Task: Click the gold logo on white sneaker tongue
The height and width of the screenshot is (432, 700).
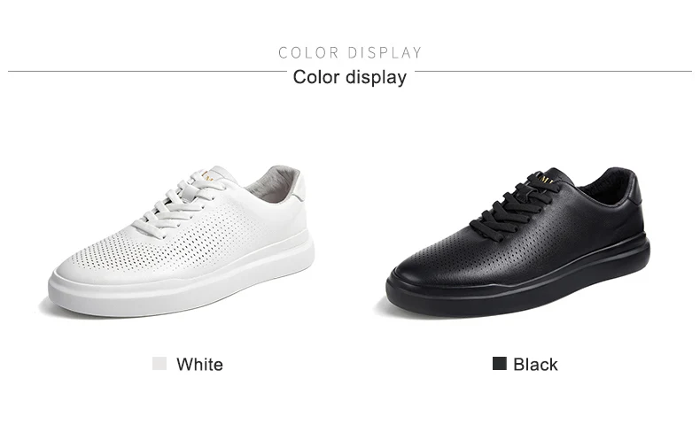Action: tap(208, 174)
